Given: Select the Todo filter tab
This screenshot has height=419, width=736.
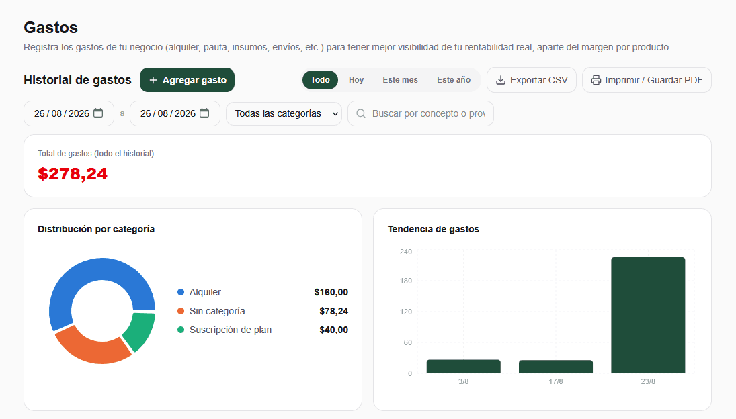Looking at the screenshot, I should [x=320, y=80].
